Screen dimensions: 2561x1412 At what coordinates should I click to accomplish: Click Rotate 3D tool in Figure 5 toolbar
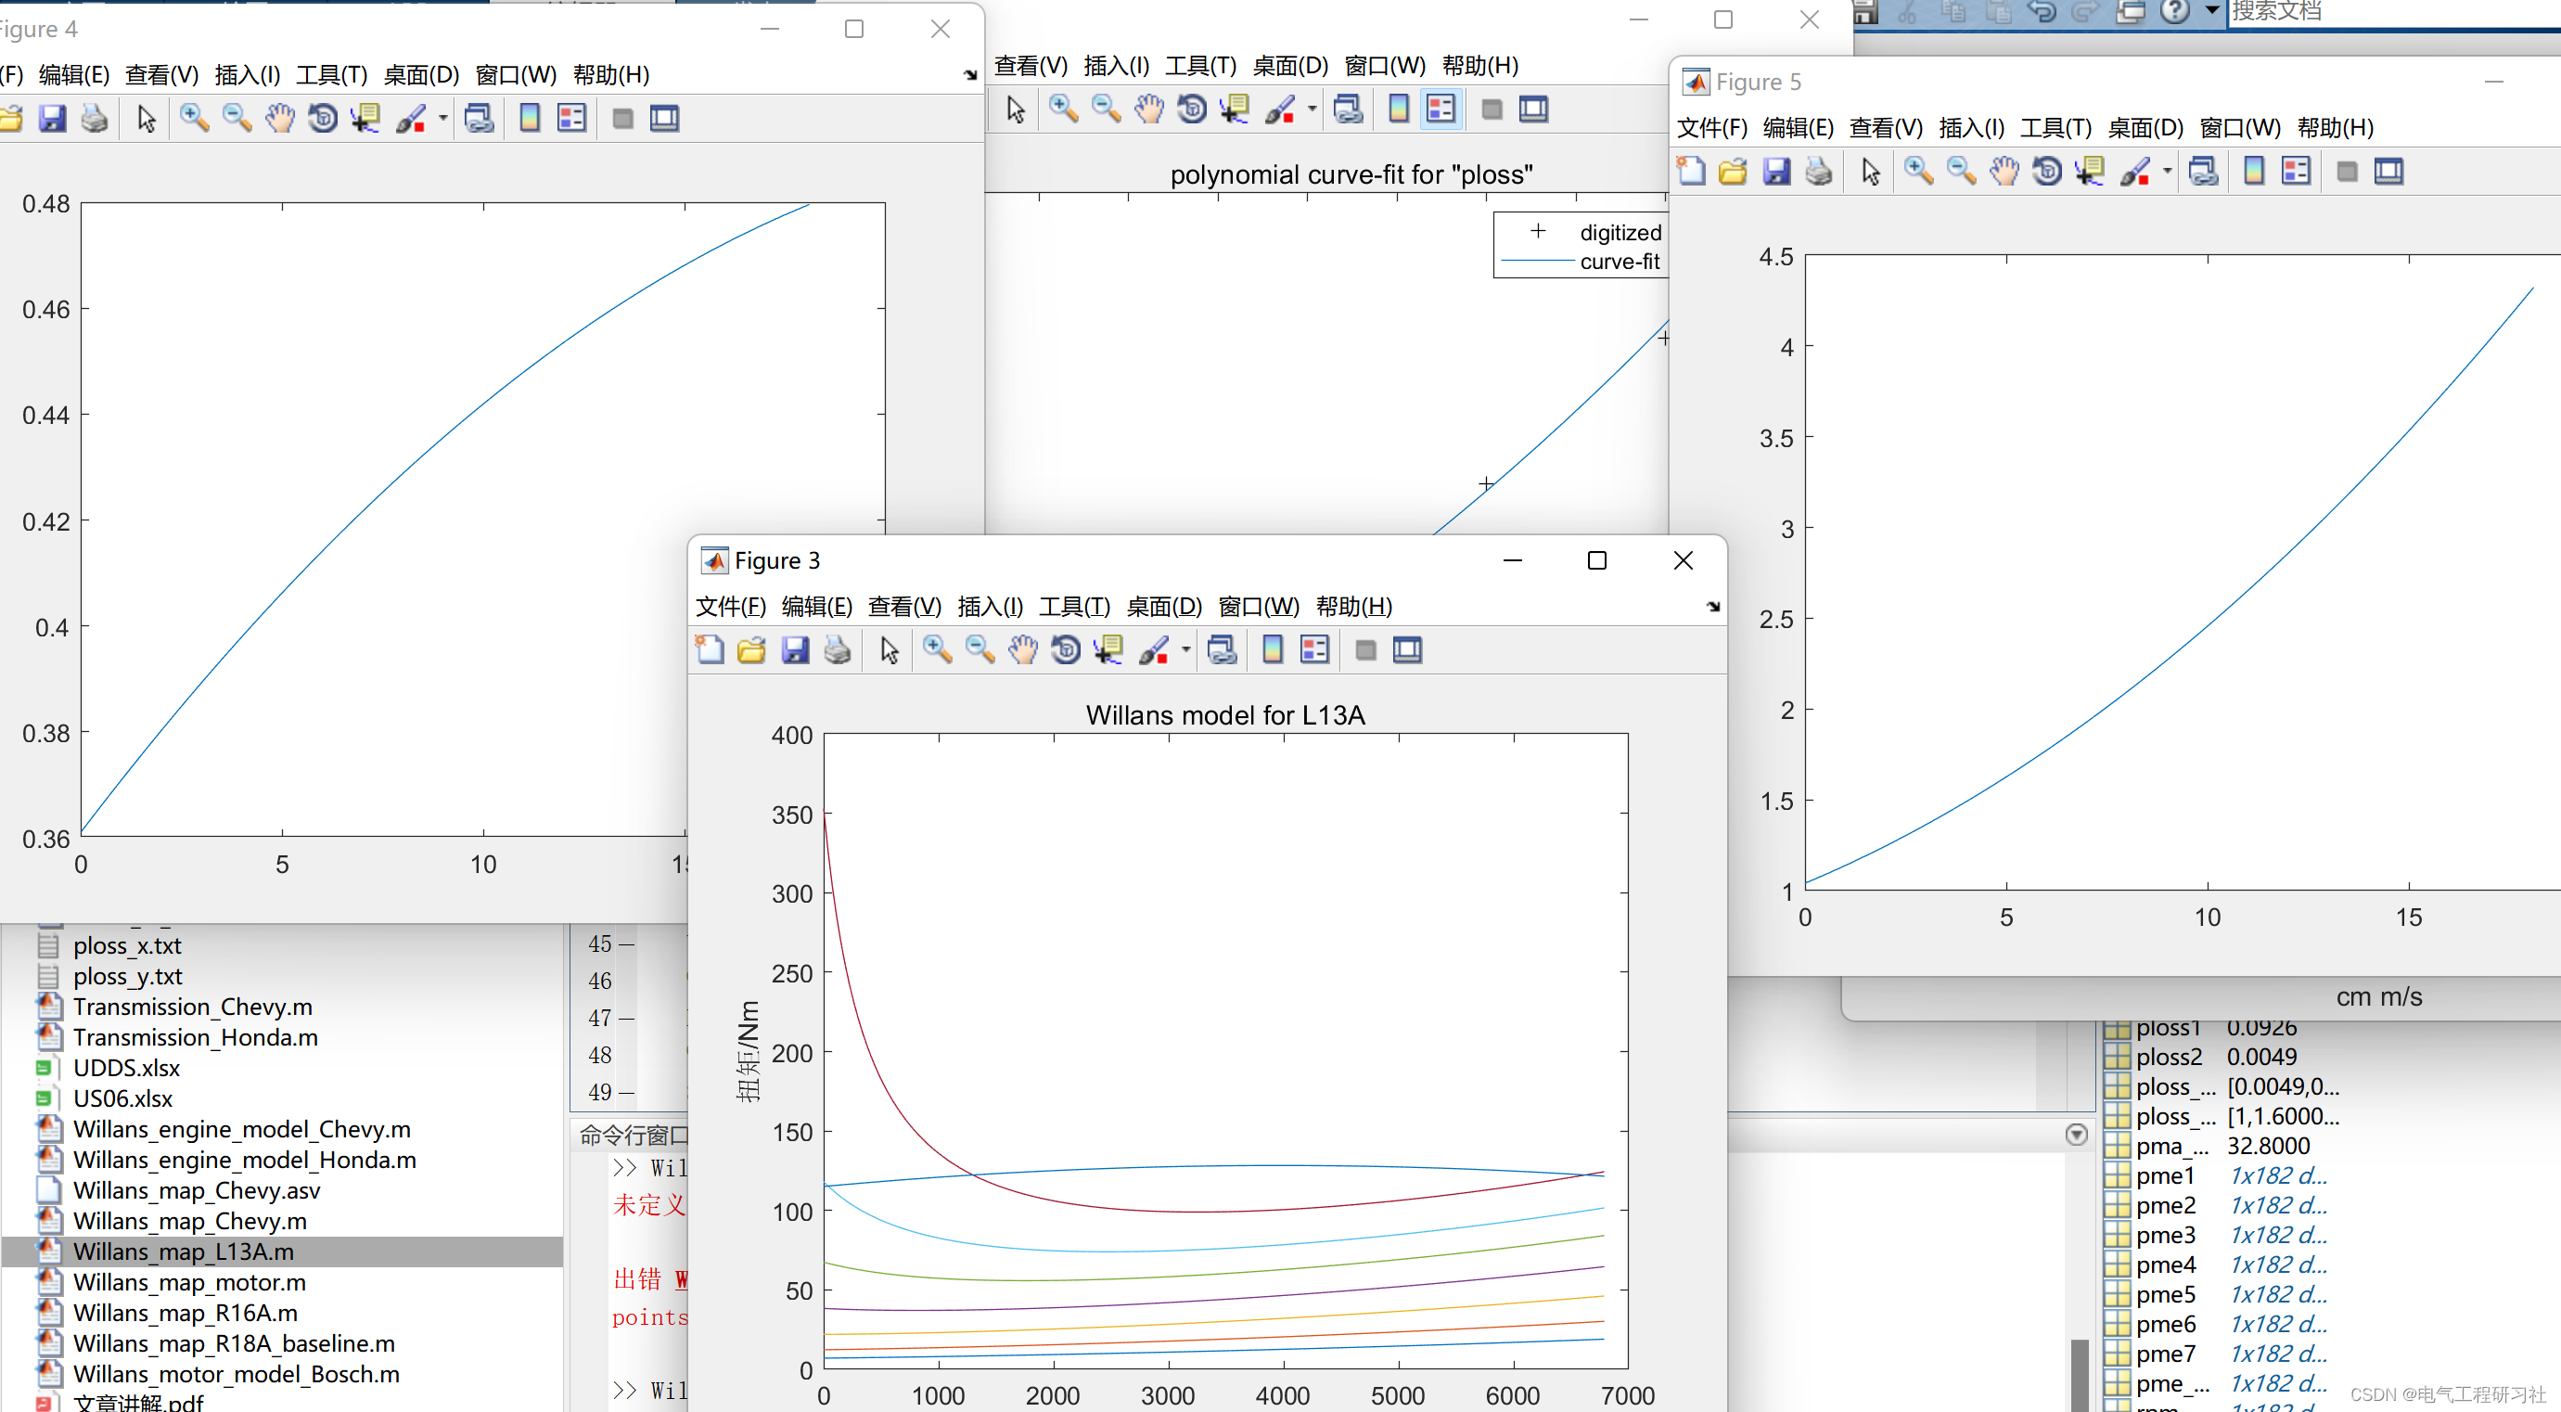(2046, 171)
